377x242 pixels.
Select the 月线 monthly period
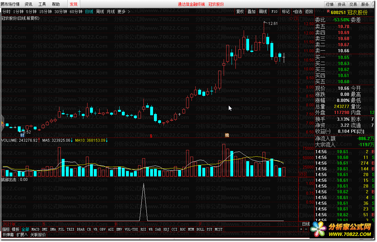click(111, 11)
